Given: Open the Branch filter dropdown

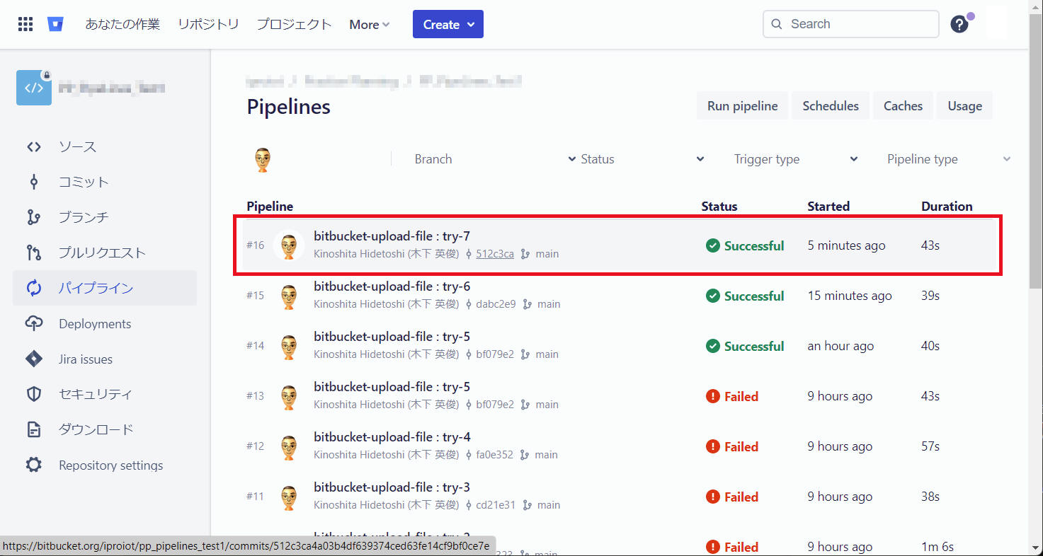Looking at the screenshot, I should tap(495, 159).
